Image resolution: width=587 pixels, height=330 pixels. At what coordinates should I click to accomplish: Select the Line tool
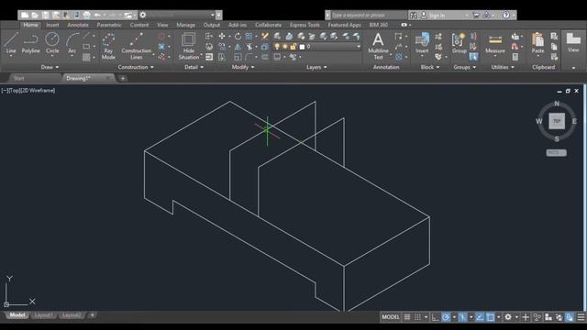pos(11,43)
